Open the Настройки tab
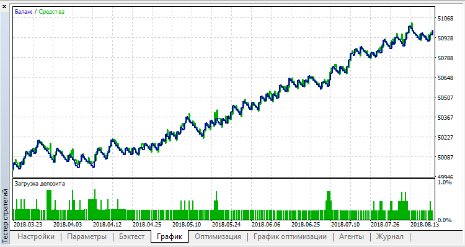This screenshot has height=247, width=465. click(x=36, y=236)
